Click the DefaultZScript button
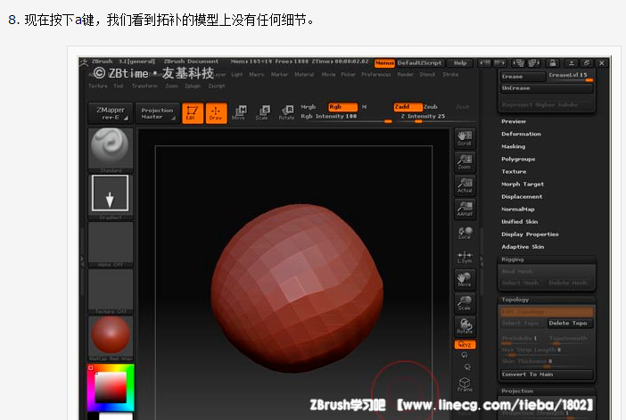This screenshot has height=420, width=626. click(420, 63)
